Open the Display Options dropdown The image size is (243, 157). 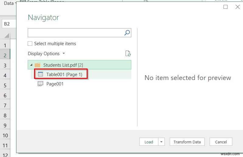coord(46,54)
